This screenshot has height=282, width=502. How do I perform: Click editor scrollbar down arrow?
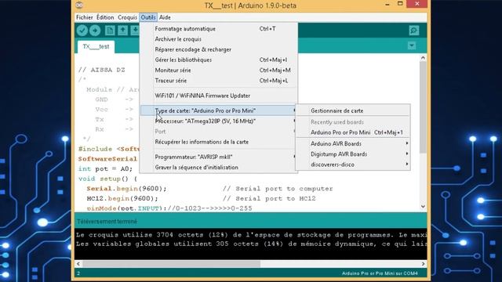423,207
